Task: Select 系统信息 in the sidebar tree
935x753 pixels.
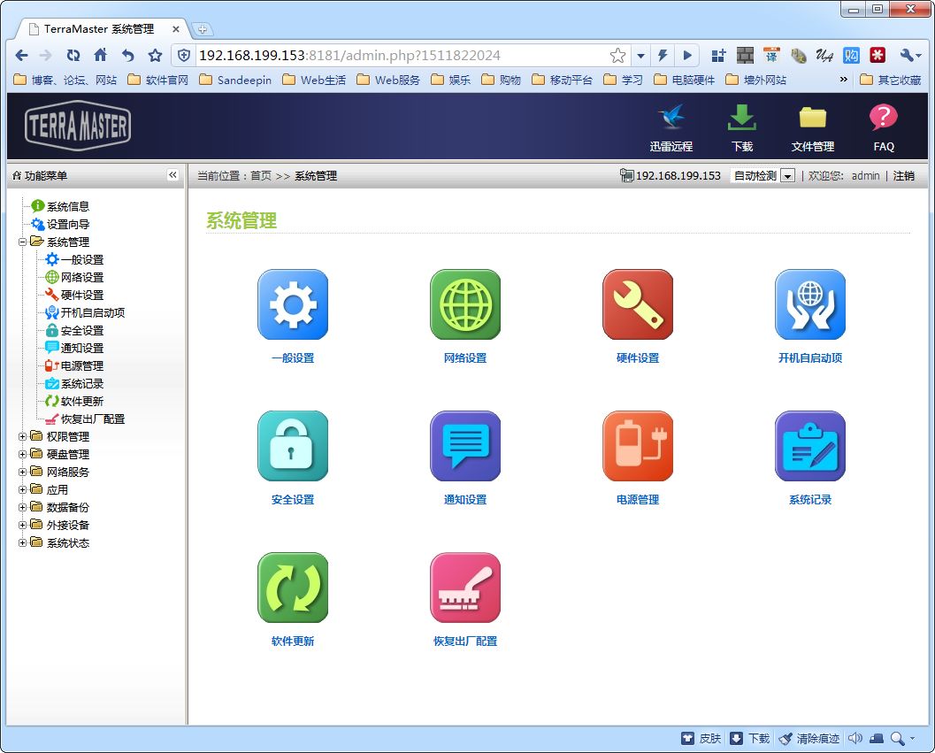Action: [x=67, y=206]
